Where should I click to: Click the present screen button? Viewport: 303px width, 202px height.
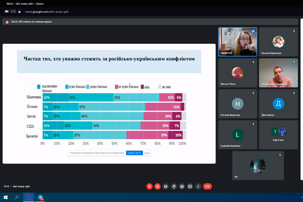point(190,186)
